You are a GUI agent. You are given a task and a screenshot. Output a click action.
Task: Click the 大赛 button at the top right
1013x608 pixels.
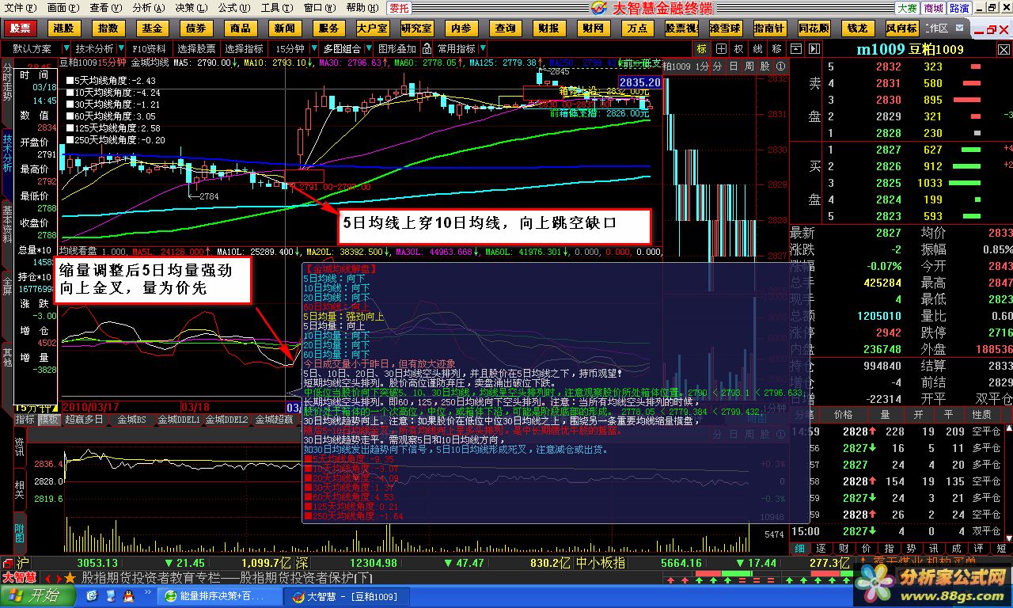pyautogui.click(x=907, y=8)
